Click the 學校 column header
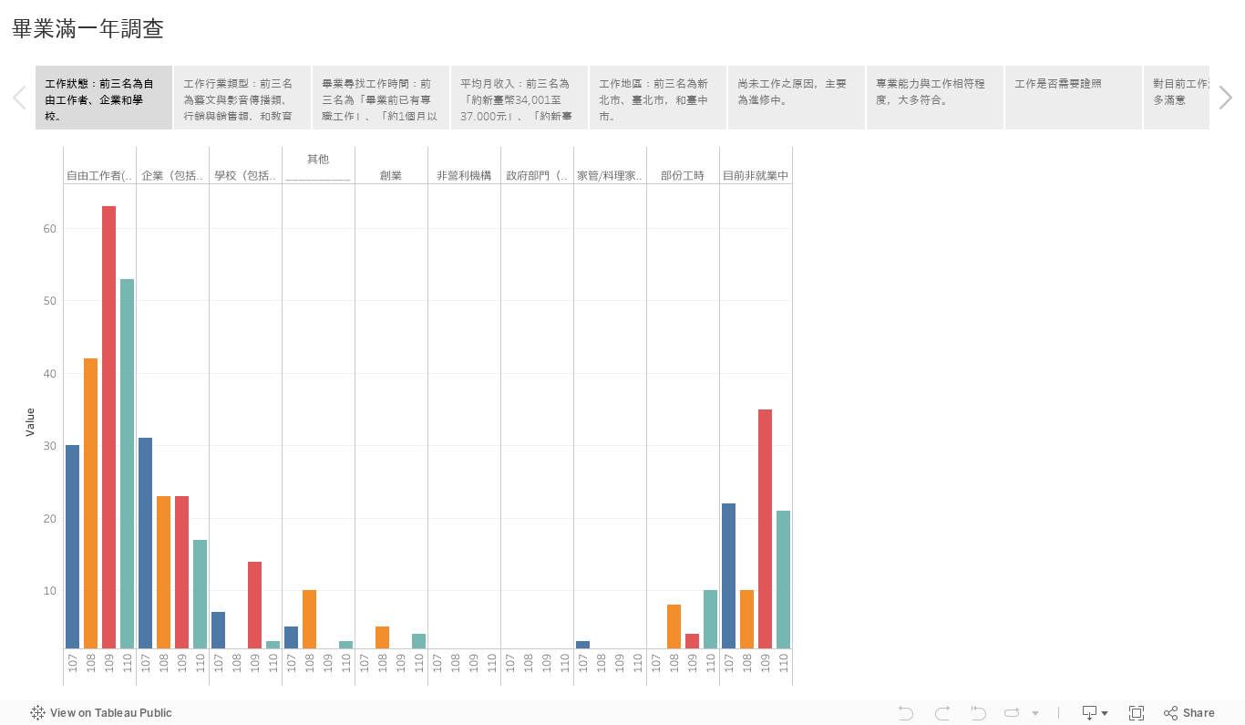 [245, 175]
